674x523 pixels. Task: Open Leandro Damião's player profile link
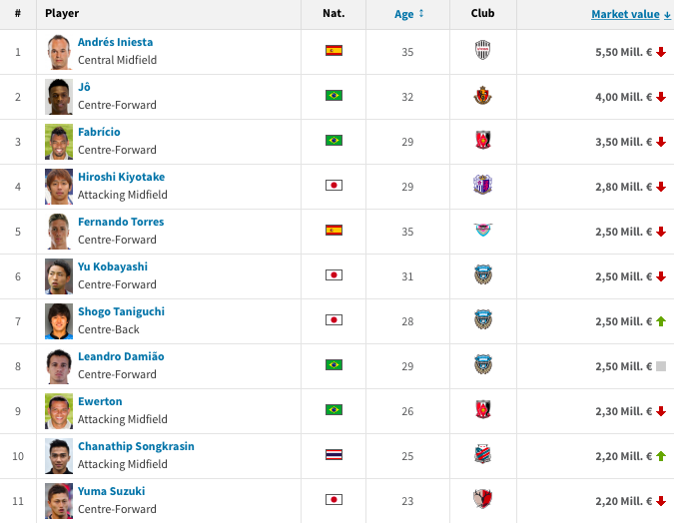click(121, 357)
